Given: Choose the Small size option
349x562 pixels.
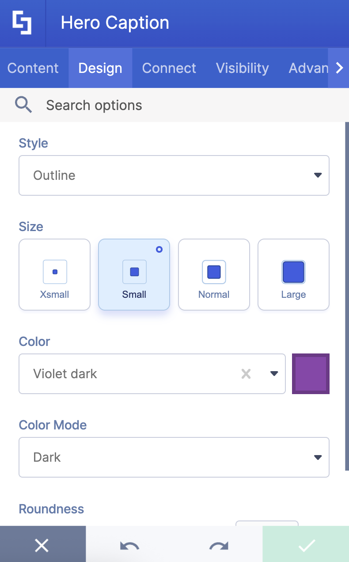Looking at the screenshot, I should pos(134,274).
